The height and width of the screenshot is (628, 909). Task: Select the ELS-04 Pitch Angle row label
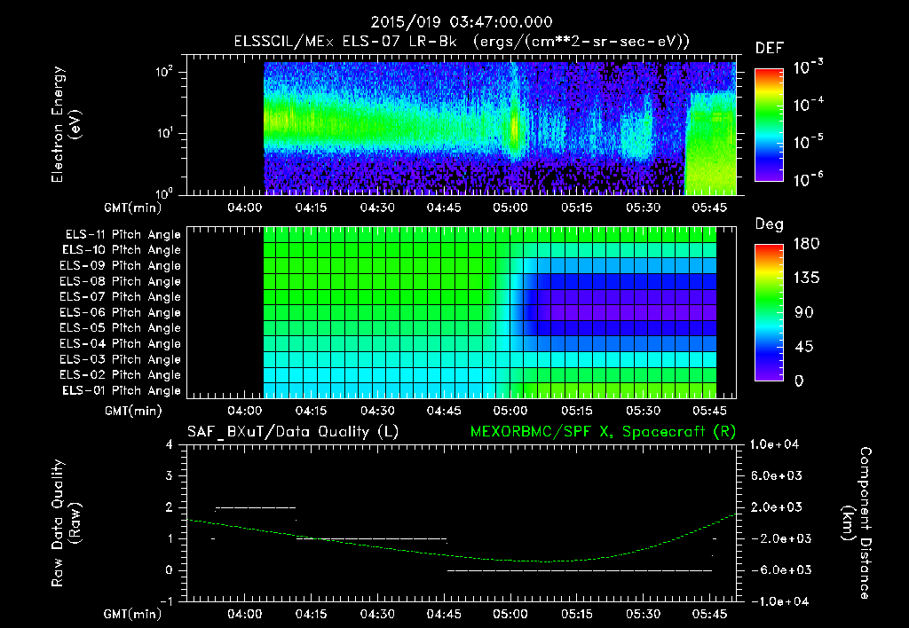pyautogui.click(x=120, y=344)
